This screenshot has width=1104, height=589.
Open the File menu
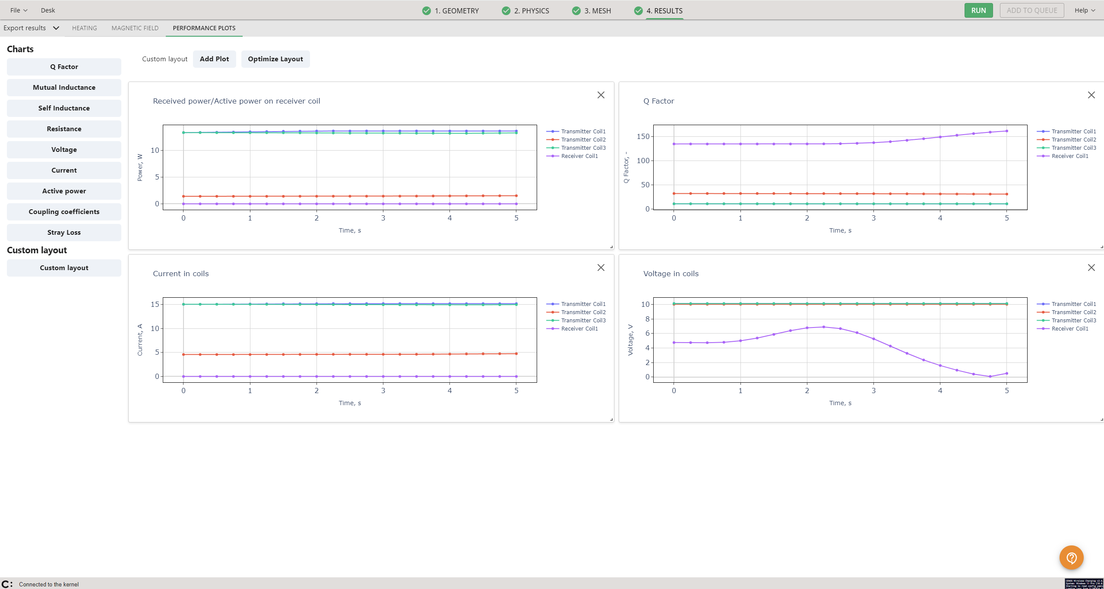[19, 10]
